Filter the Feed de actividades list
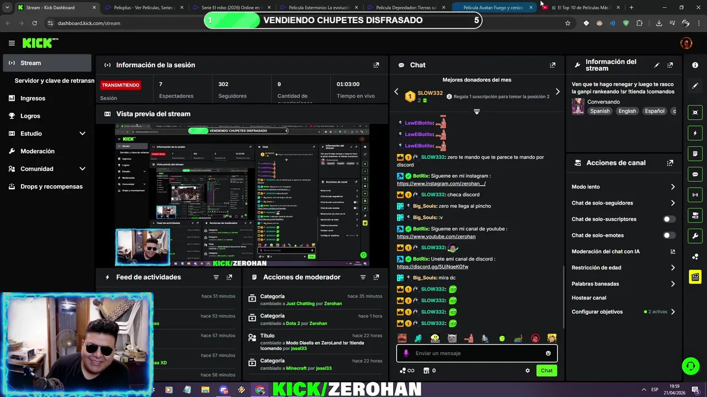The height and width of the screenshot is (397, 707). 216,277
